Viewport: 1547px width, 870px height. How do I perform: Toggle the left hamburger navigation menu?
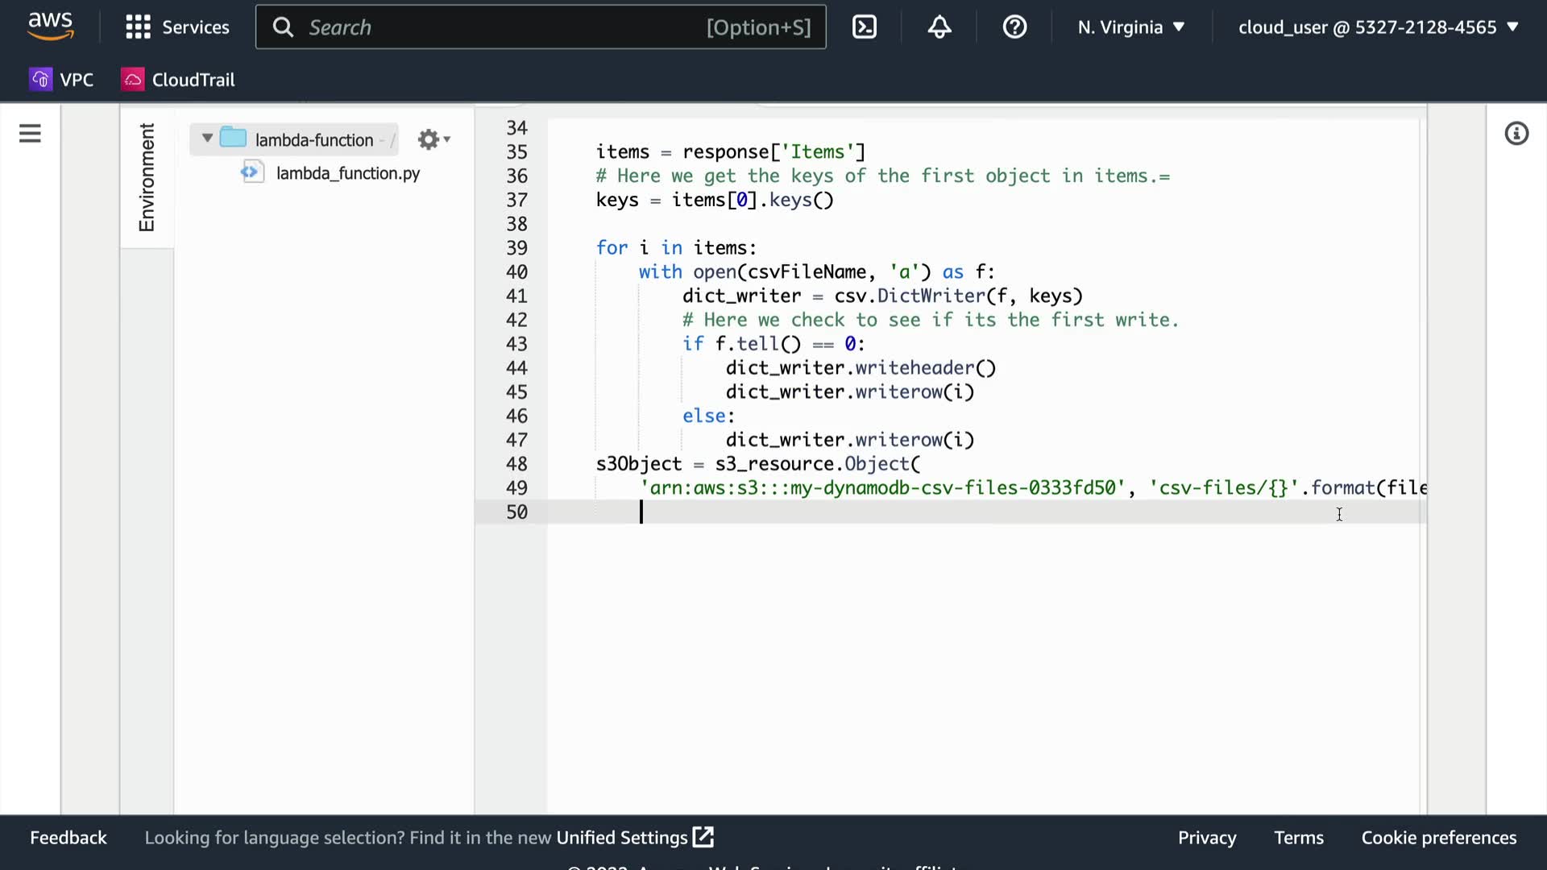(30, 134)
